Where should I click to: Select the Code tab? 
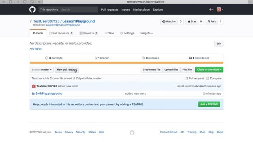38,33
